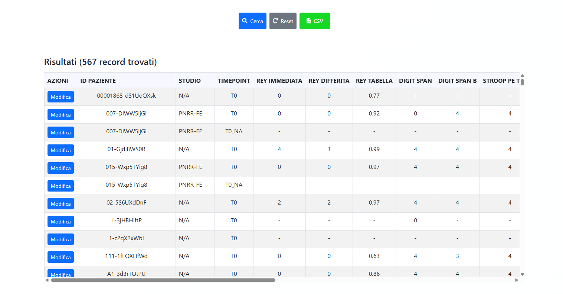Screen dimensions: 563x294
Task: Click the vertical scrollbar down arrow
Action: point(522,275)
